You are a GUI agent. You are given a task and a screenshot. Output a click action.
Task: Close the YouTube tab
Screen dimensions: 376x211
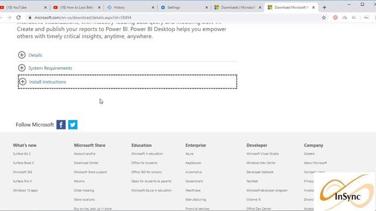[x=45, y=8]
